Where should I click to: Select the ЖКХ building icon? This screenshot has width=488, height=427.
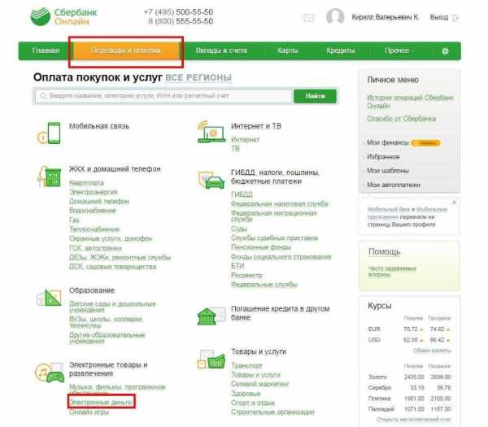pos(52,176)
